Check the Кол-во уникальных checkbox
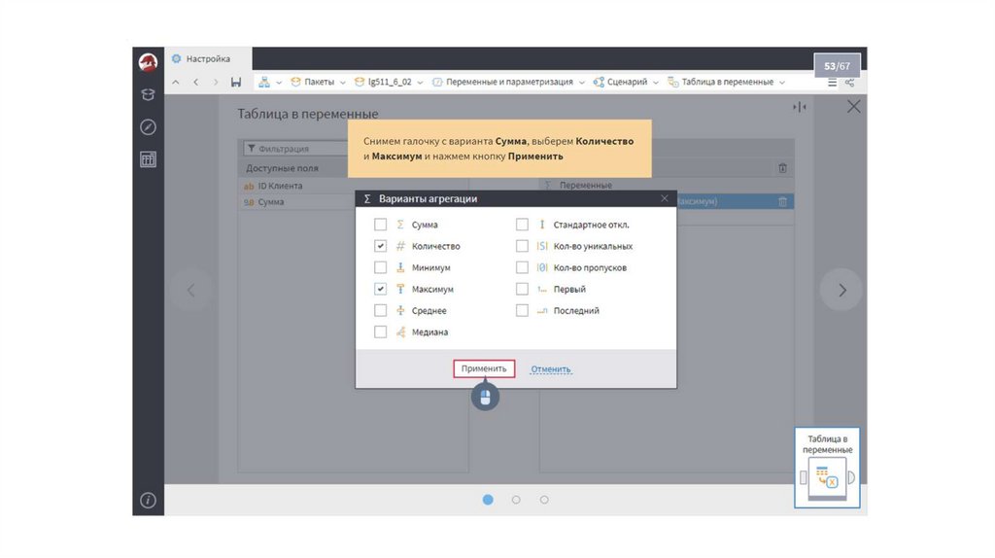 coord(522,246)
